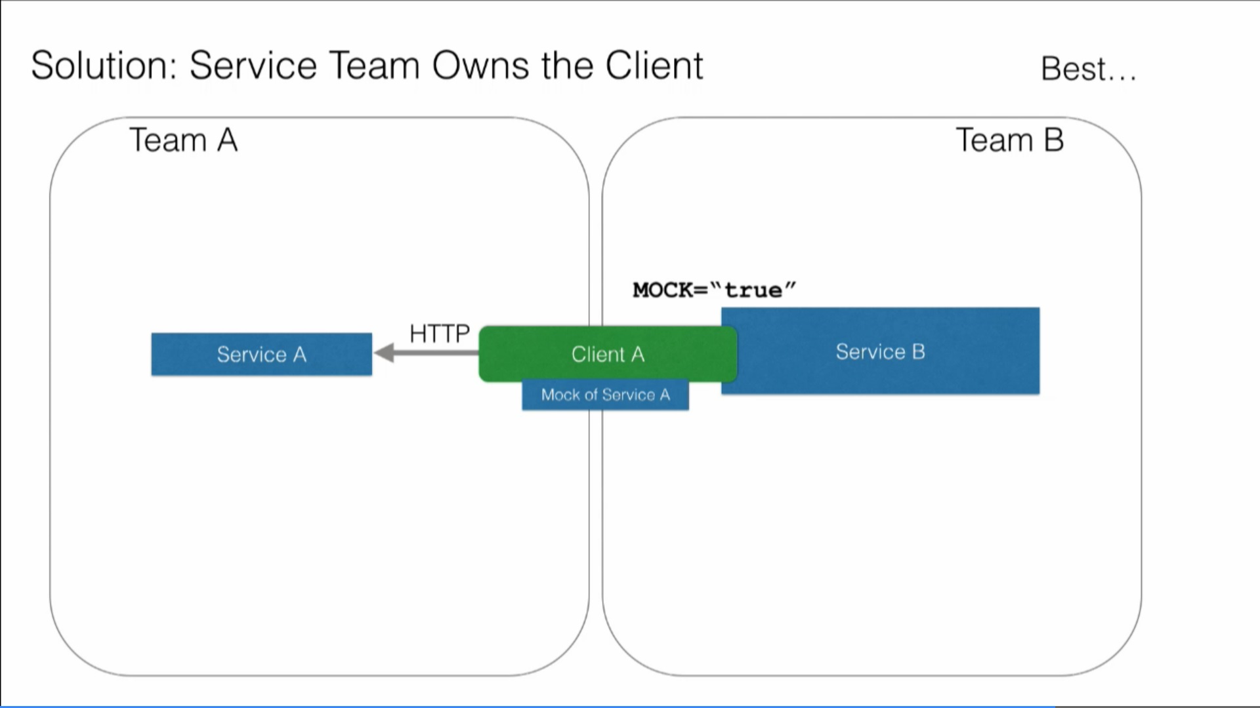Click the word the in the slide title
Image resolution: width=1260 pixels, height=708 pixels.
click(567, 66)
